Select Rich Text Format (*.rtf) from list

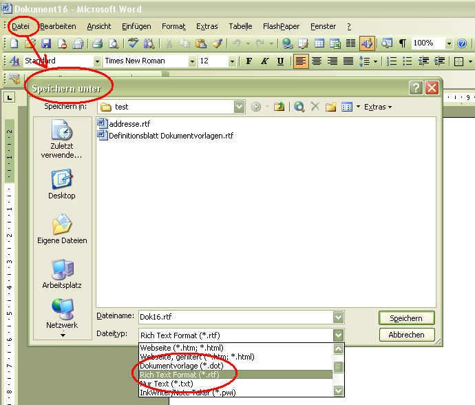click(178, 375)
